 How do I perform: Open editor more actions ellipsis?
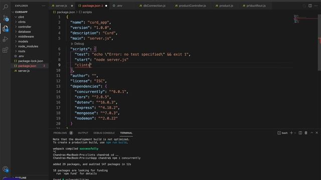pos(316,5)
